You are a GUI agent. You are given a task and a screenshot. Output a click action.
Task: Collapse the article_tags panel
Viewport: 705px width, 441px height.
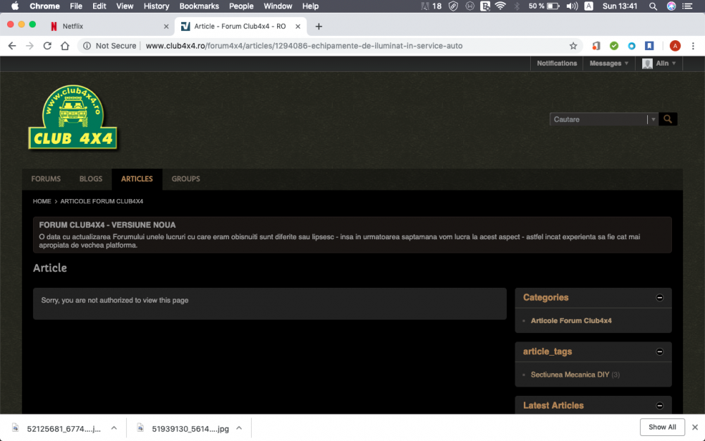(660, 351)
